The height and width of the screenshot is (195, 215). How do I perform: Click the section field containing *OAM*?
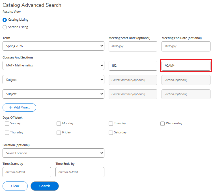(186, 66)
